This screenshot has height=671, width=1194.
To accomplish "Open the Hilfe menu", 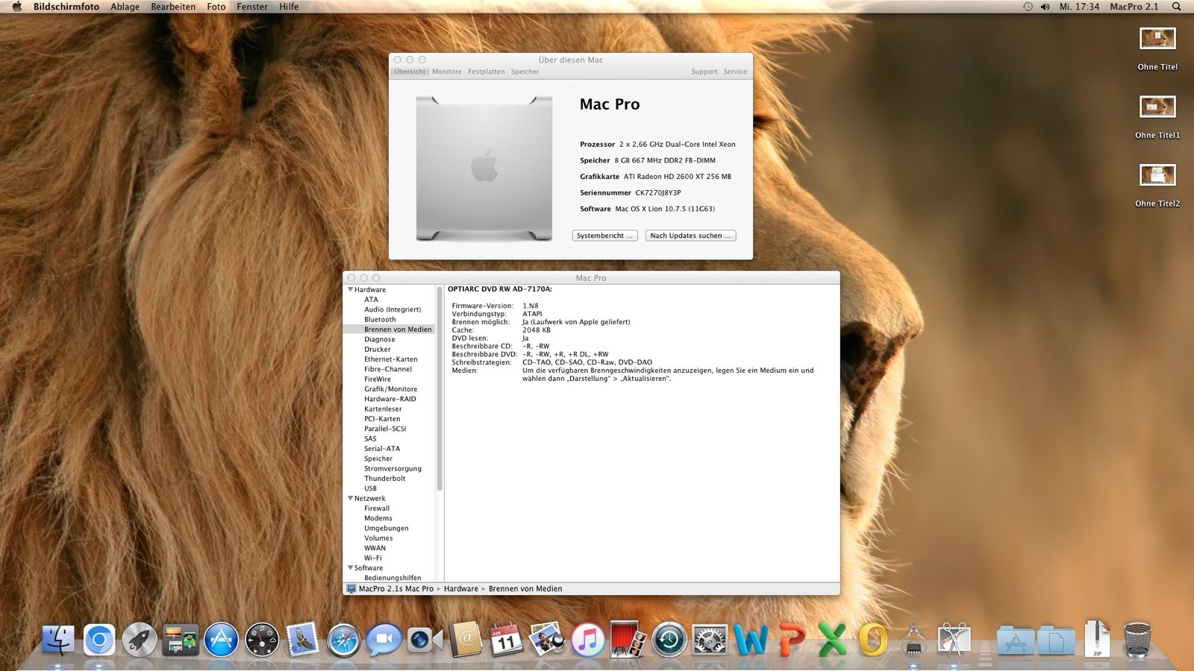I will (x=289, y=7).
